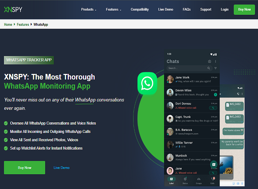Click the checkmark beside View All Sent and Received Photos
The width and height of the screenshot is (258, 189).
pos(6,140)
